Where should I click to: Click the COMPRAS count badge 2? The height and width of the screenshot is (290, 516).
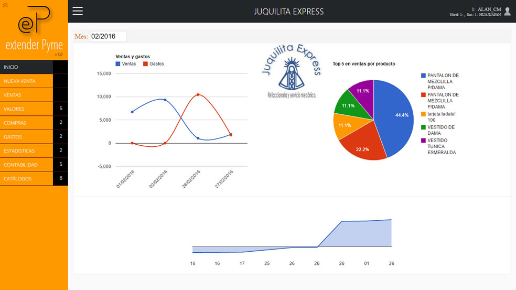[60, 123]
